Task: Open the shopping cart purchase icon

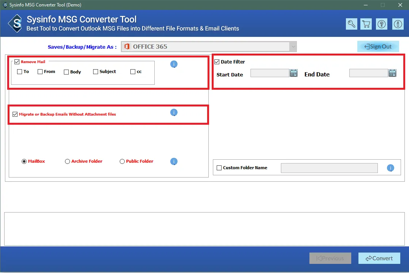Action: coord(366,24)
